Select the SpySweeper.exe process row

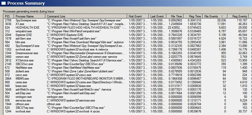coord(128,20)
